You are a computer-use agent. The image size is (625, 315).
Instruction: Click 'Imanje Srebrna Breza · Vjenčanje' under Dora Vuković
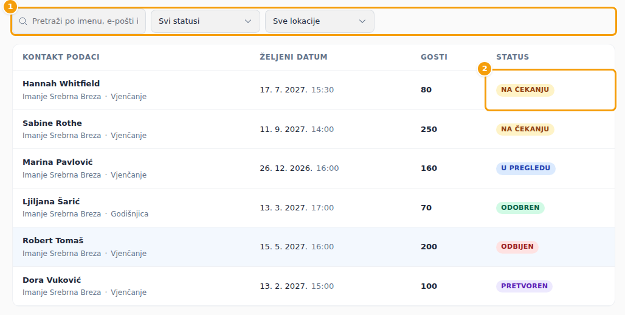tap(85, 292)
